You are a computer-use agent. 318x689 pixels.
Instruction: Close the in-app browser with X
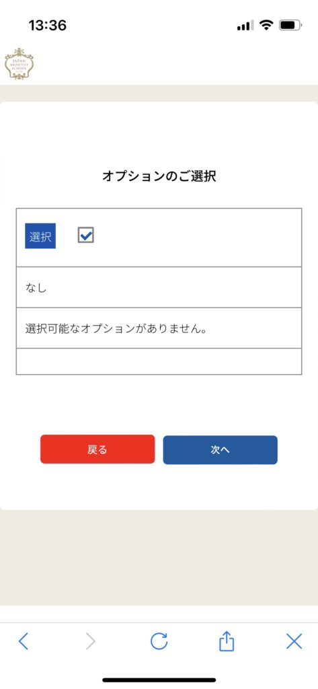[294, 642]
